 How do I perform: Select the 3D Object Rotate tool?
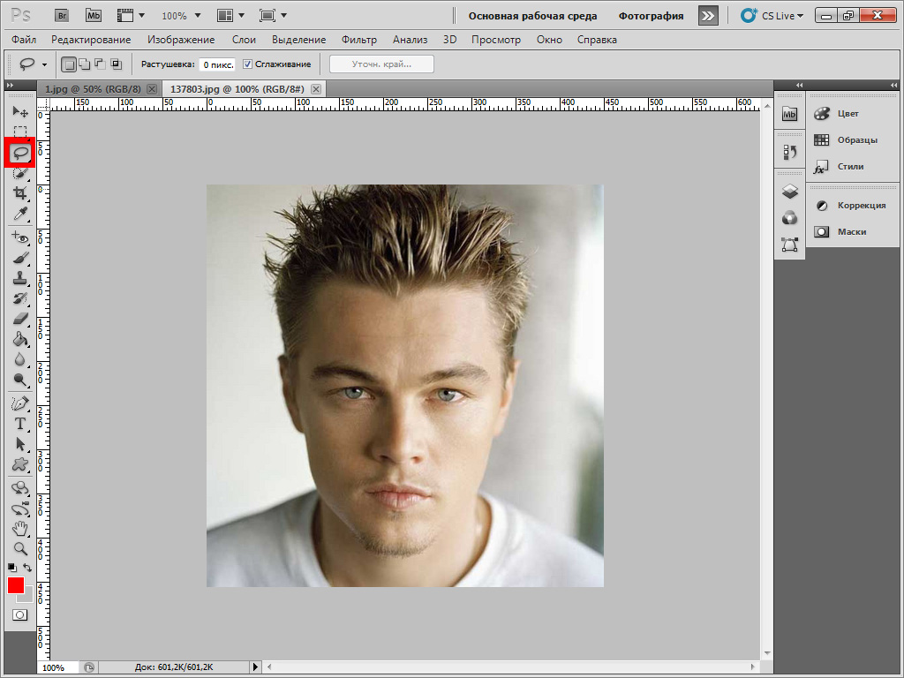pyautogui.click(x=20, y=489)
